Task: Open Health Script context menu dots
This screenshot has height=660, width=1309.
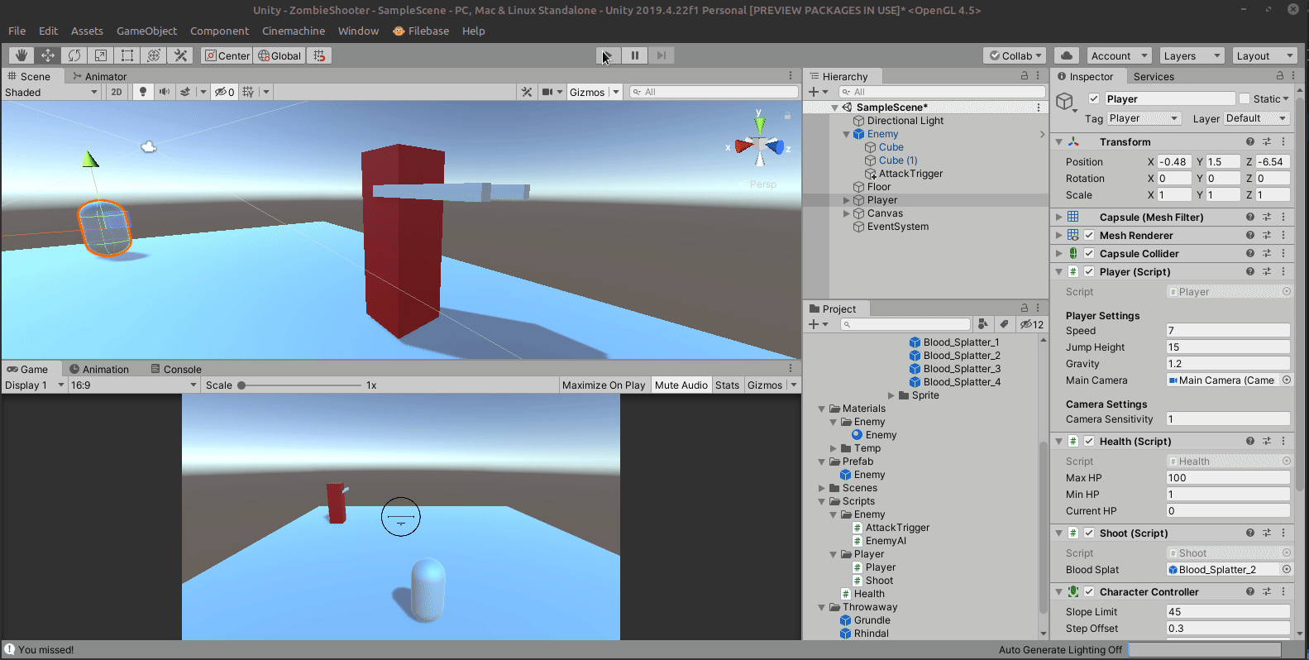Action: pyautogui.click(x=1283, y=441)
